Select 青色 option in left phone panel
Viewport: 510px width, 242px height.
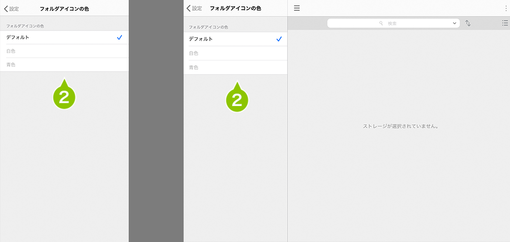click(64, 64)
